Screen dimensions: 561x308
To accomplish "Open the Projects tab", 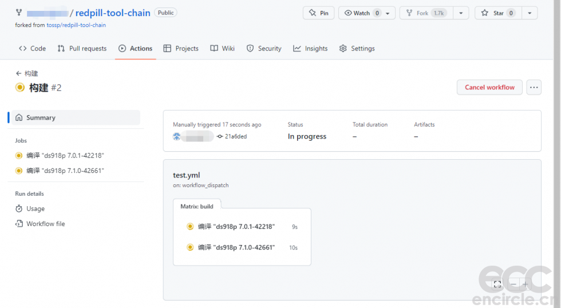I will tap(181, 48).
